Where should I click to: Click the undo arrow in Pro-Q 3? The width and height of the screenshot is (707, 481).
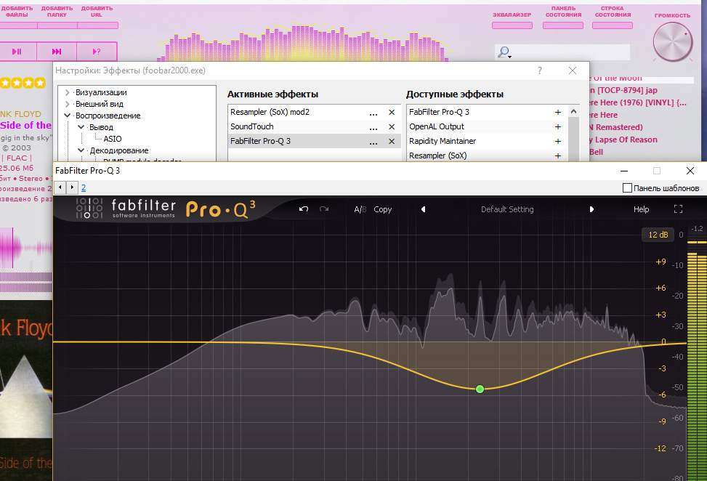[x=304, y=209]
